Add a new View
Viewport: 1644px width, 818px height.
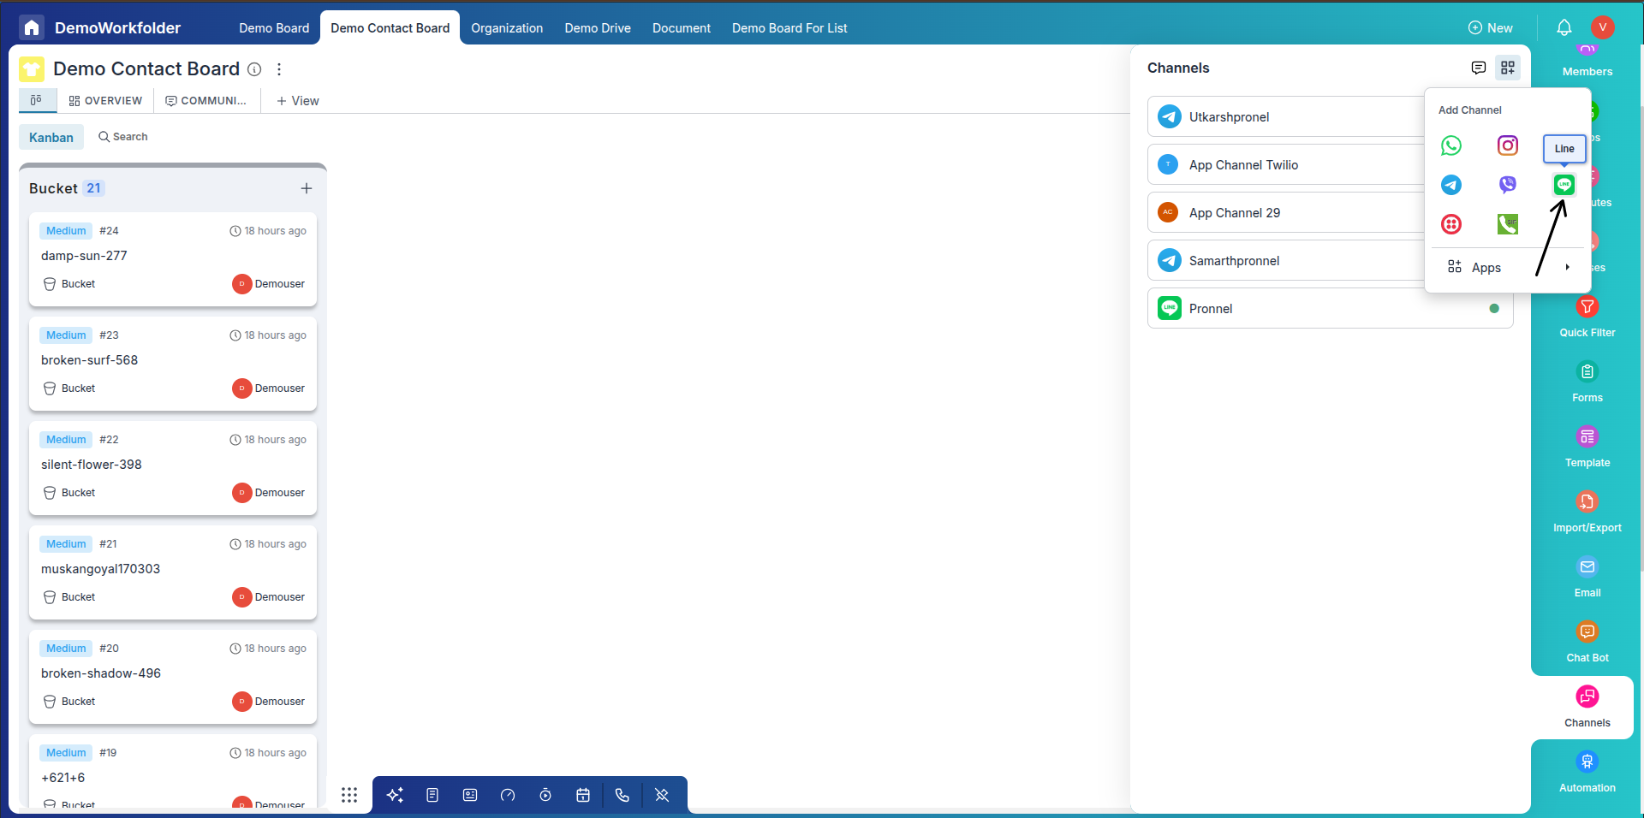pyautogui.click(x=297, y=101)
